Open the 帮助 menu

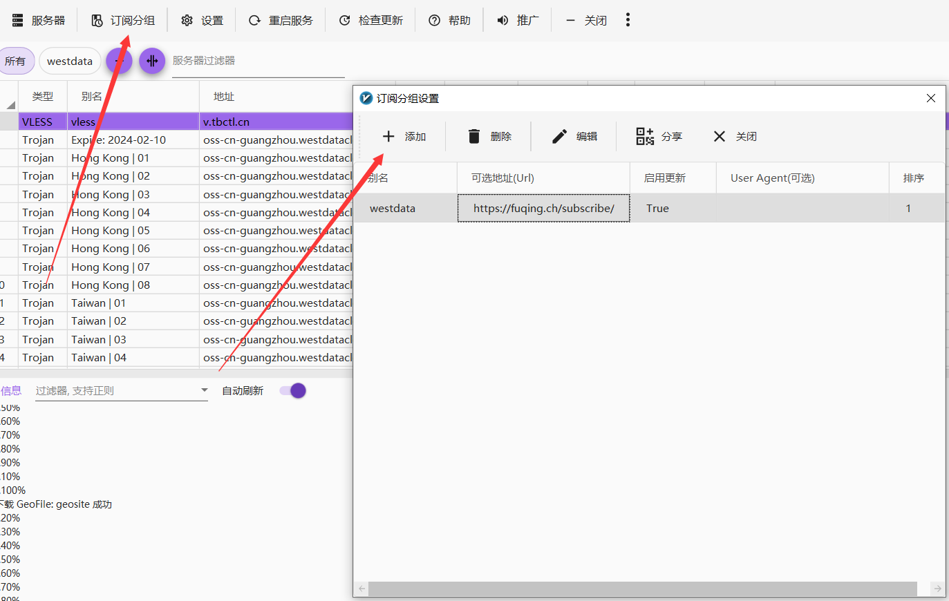[x=449, y=21]
